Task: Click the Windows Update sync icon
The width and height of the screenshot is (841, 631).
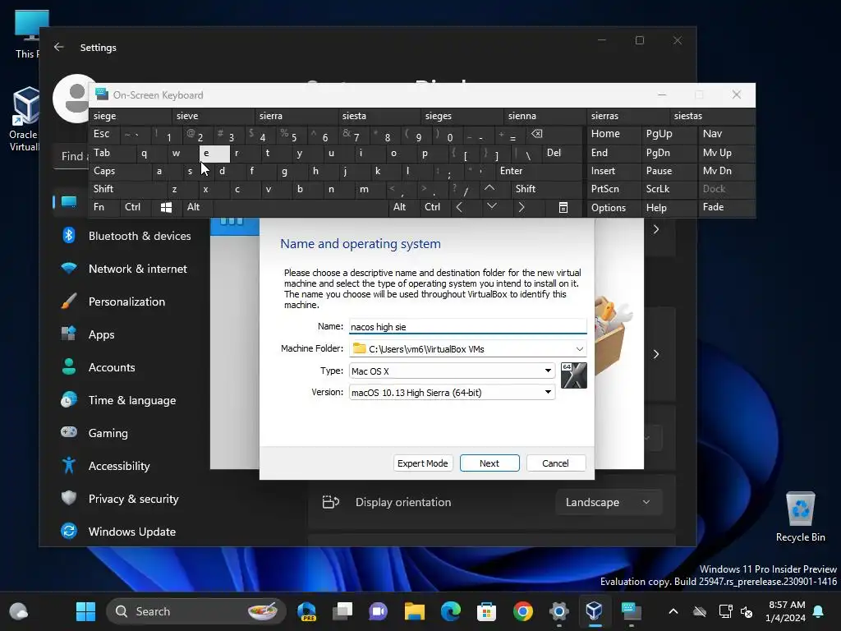Action: click(x=69, y=532)
